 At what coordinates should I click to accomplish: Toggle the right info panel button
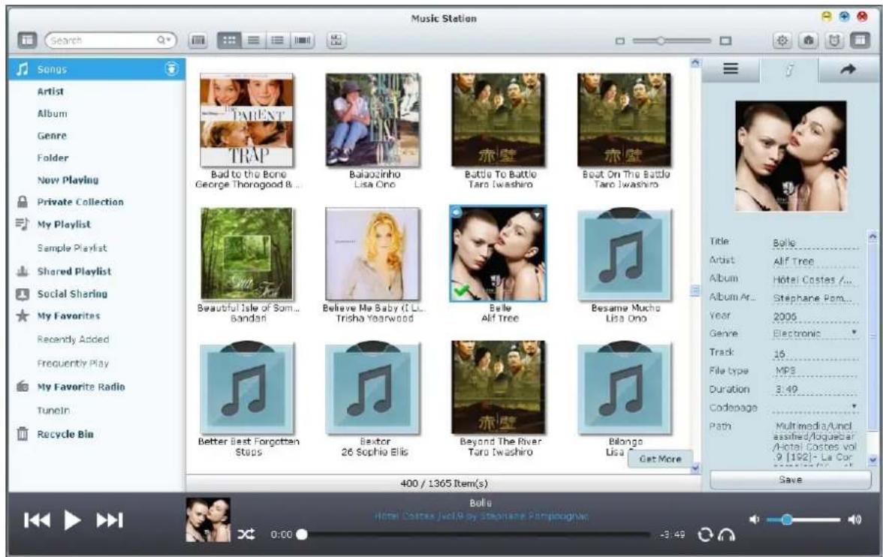click(860, 40)
